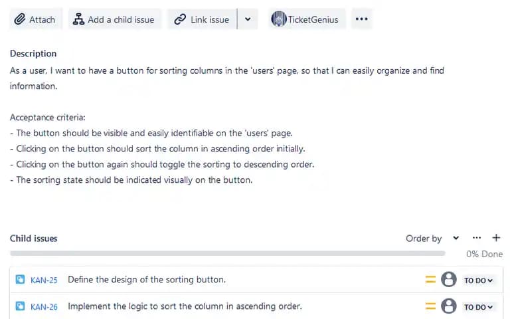Click the description text to edit it

pyautogui.click(x=227, y=126)
